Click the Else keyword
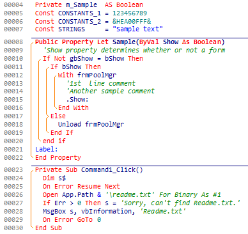The width and height of the screenshot is (248, 234). (x=58, y=116)
